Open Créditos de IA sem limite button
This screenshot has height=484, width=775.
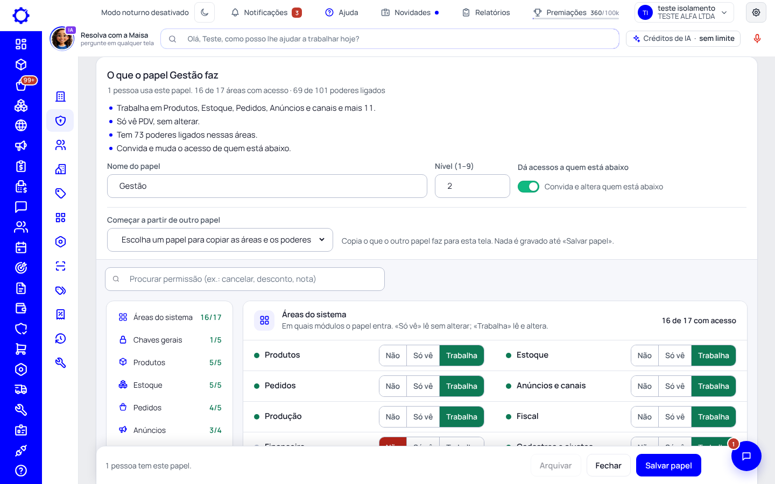684,39
